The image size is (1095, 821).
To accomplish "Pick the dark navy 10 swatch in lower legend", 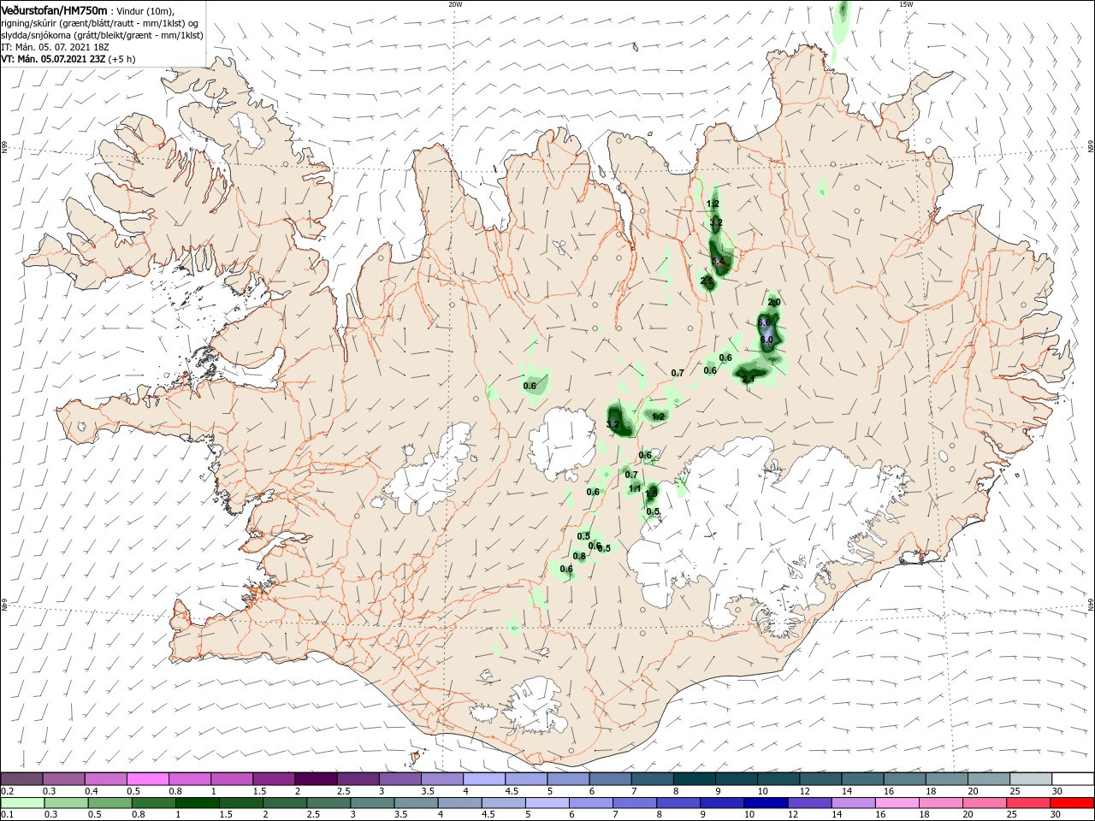I will 764,803.
